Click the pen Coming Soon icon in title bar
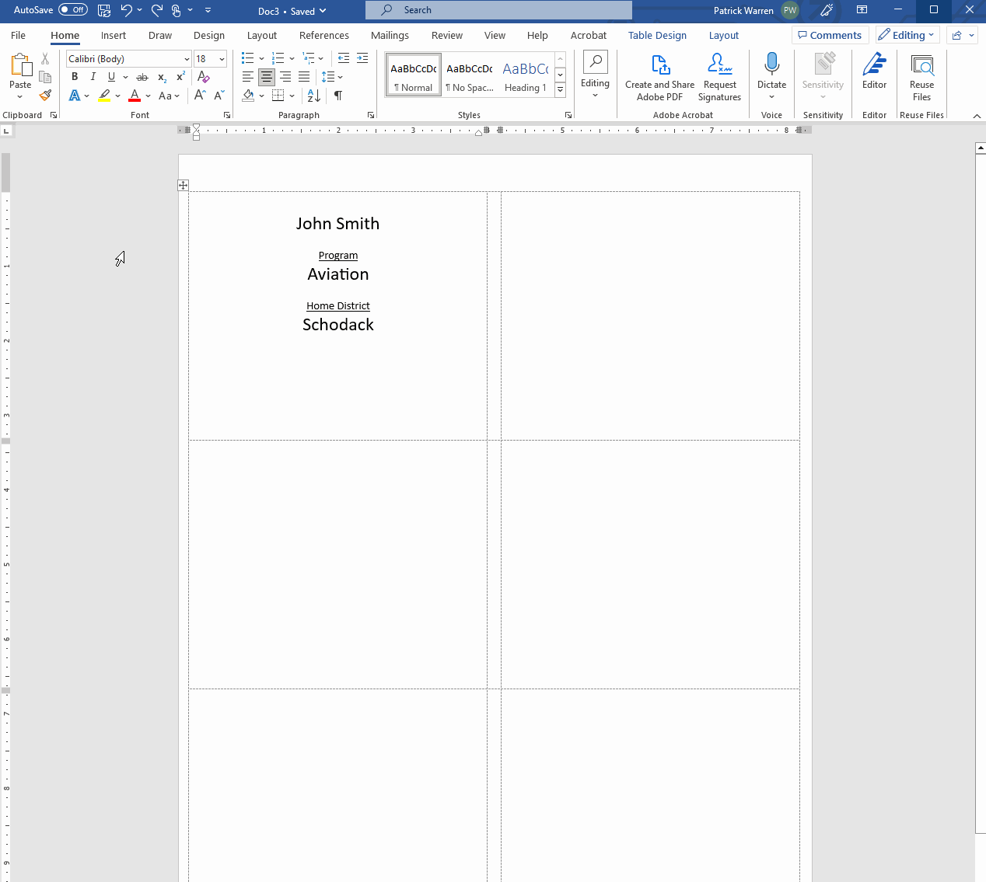The width and height of the screenshot is (986, 882). pos(827,10)
